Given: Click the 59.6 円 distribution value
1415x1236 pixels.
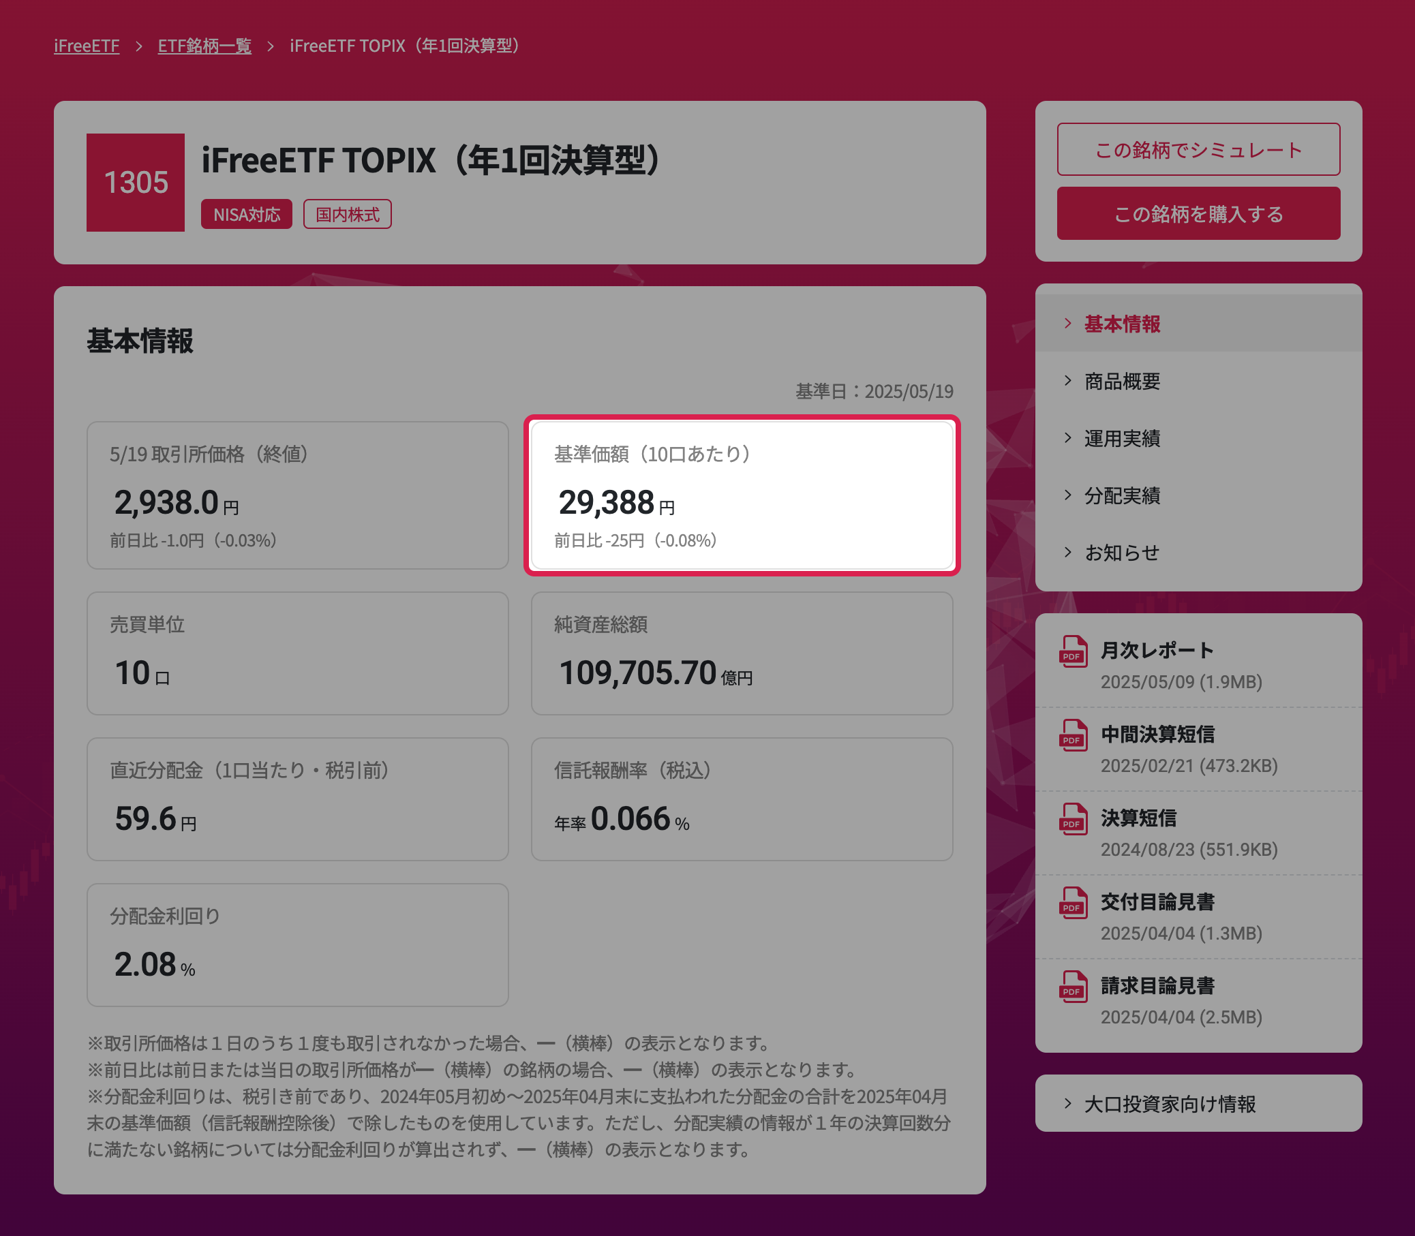Looking at the screenshot, I should pos(155,819).
